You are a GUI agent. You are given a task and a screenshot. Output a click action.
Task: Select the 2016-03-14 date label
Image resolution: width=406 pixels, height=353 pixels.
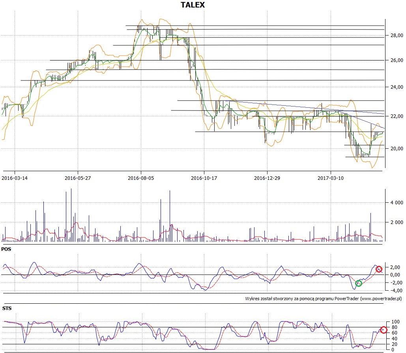point(15,178)
